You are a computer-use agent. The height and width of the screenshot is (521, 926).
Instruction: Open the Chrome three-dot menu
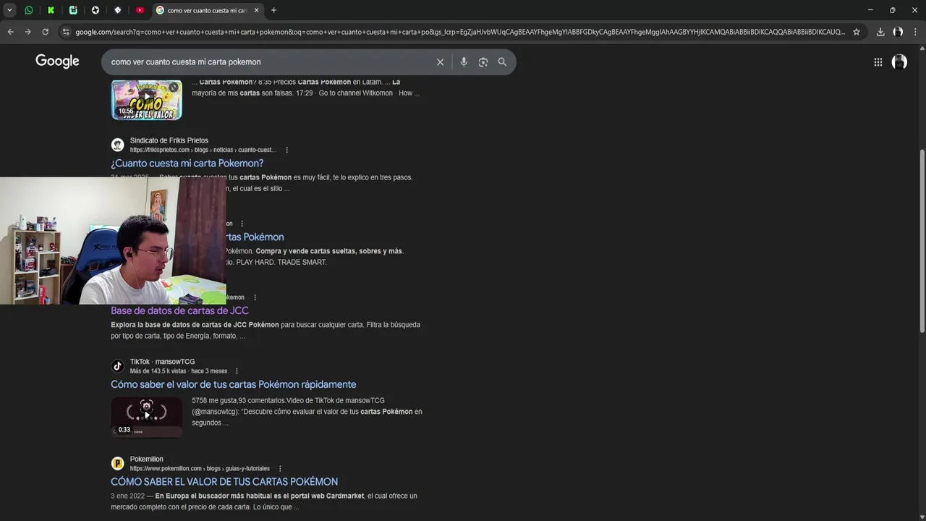915,32
